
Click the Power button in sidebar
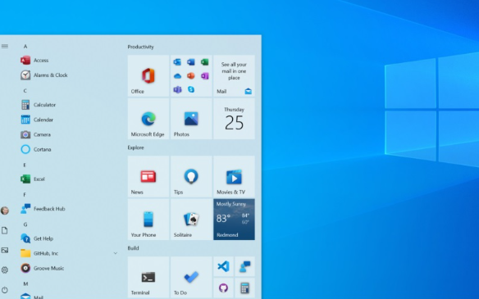pyautogui.click(x=5, y=289)
